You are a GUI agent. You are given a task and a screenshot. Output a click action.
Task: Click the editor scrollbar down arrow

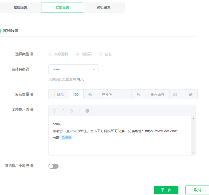(193, 153)
